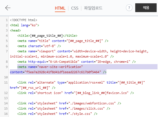Click the html lang="ko" line
The height and width of the screenshot is (117, 158).
(x=24, y=25)
